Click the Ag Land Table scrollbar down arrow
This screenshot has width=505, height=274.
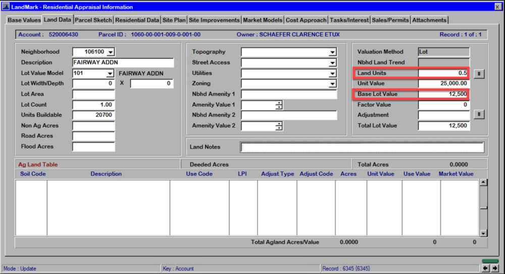coord(483,233)
